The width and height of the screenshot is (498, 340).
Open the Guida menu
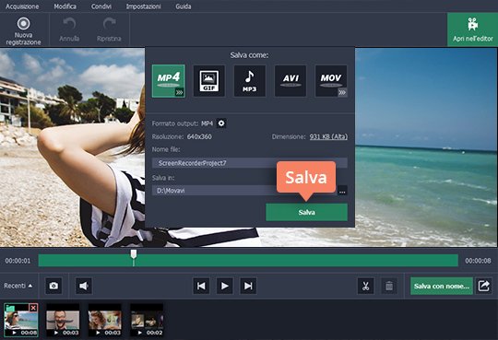click(x=184, y=6)
